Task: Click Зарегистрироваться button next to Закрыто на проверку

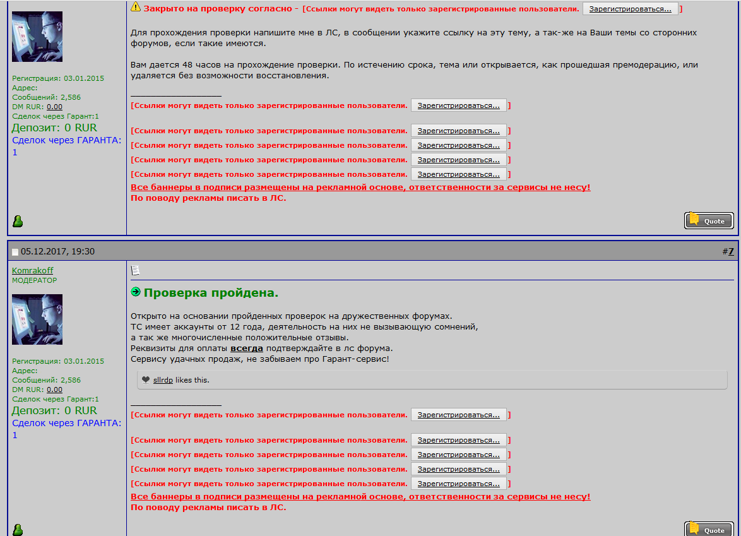Action: [x=630, y=9]
